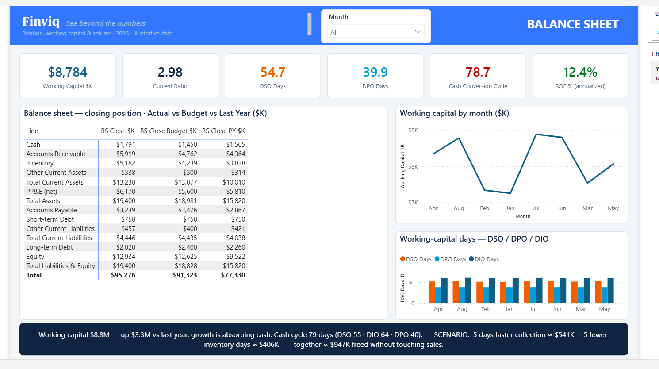Click the bold Total row label
Image resolution: width=659 pixels, height=369 pixels.
[x=34, y=275]
